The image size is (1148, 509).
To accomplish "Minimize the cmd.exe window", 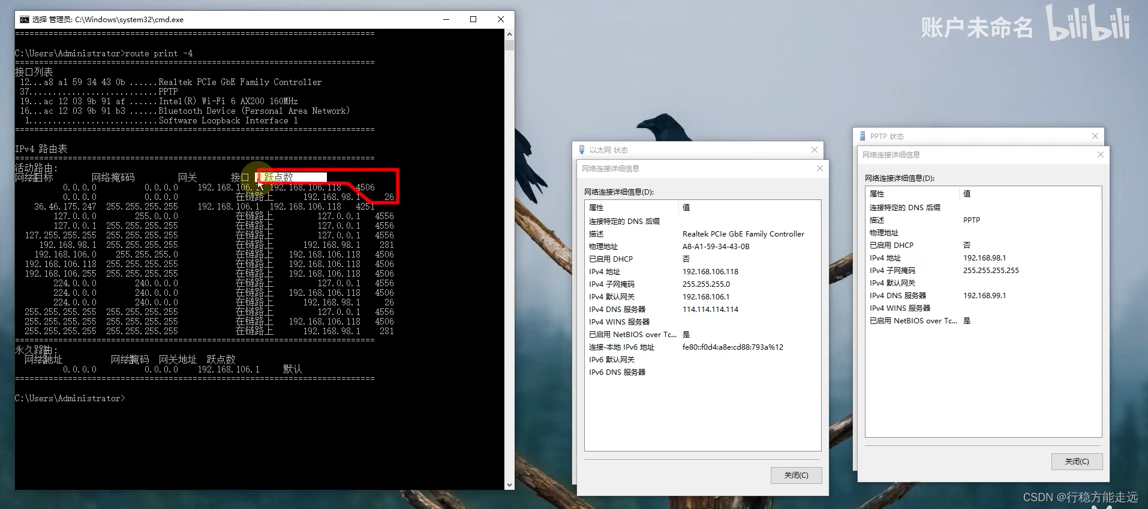I will coord(446,19).
